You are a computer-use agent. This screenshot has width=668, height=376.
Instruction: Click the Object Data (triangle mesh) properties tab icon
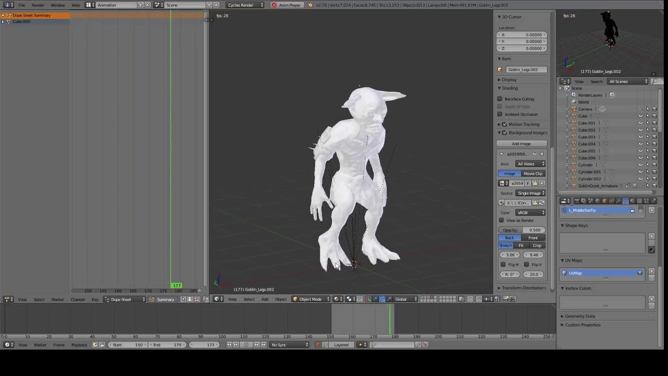coord(625,201)
